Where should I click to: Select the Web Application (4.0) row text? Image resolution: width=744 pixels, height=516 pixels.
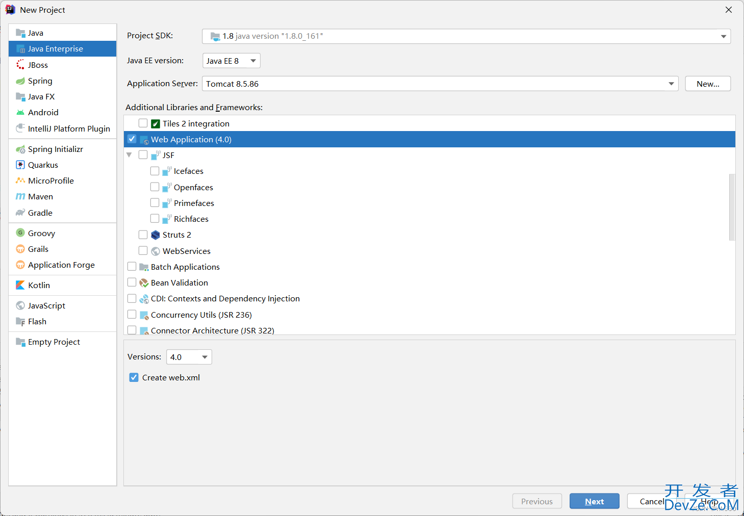click(191, 139)
